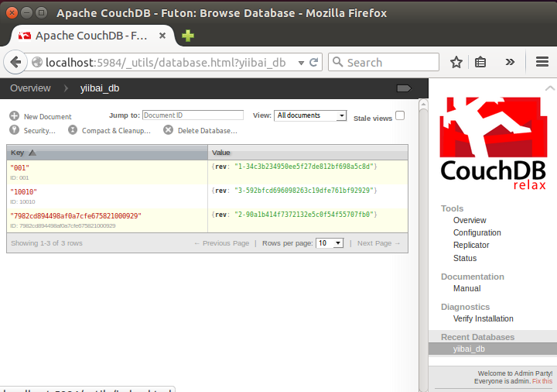
Task: Change the Rows per page dropdown
Action: pyautogui.click(x=329, y=243)
